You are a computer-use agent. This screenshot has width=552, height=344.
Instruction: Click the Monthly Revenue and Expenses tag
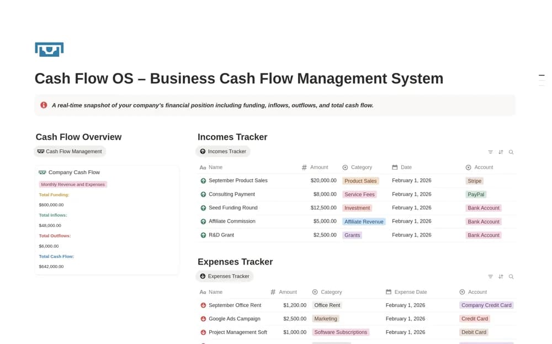[73, 184]
